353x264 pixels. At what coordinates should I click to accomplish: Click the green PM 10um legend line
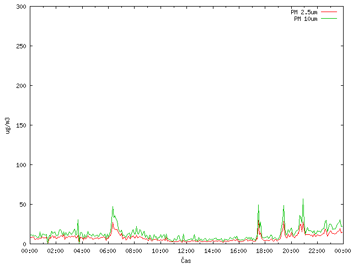point(329,18)
